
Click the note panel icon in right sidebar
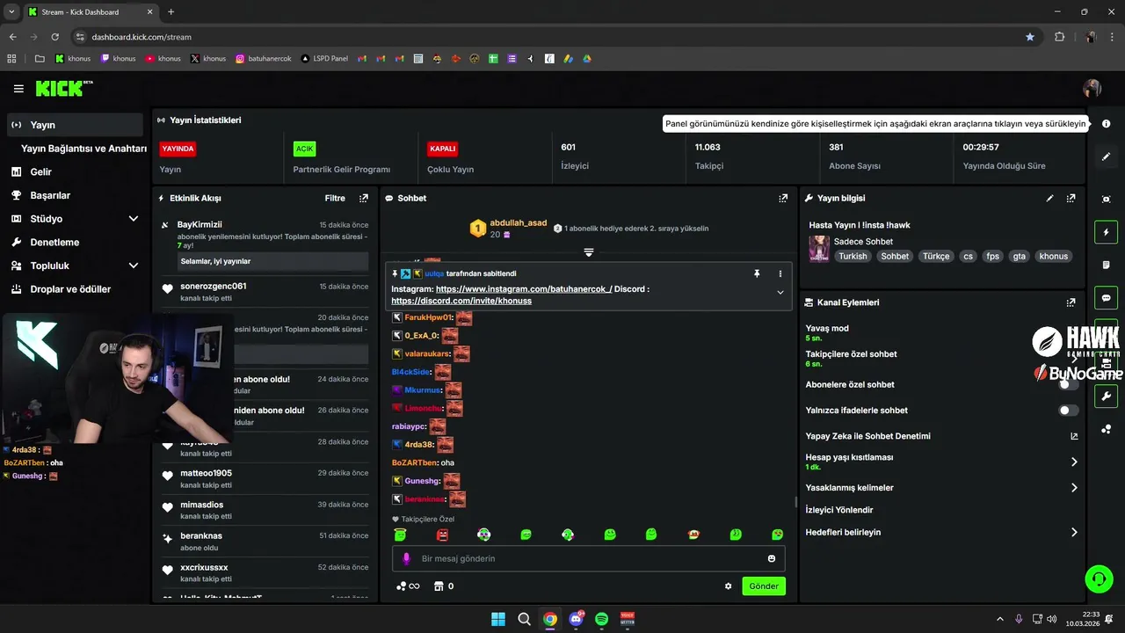(1106, 265)
